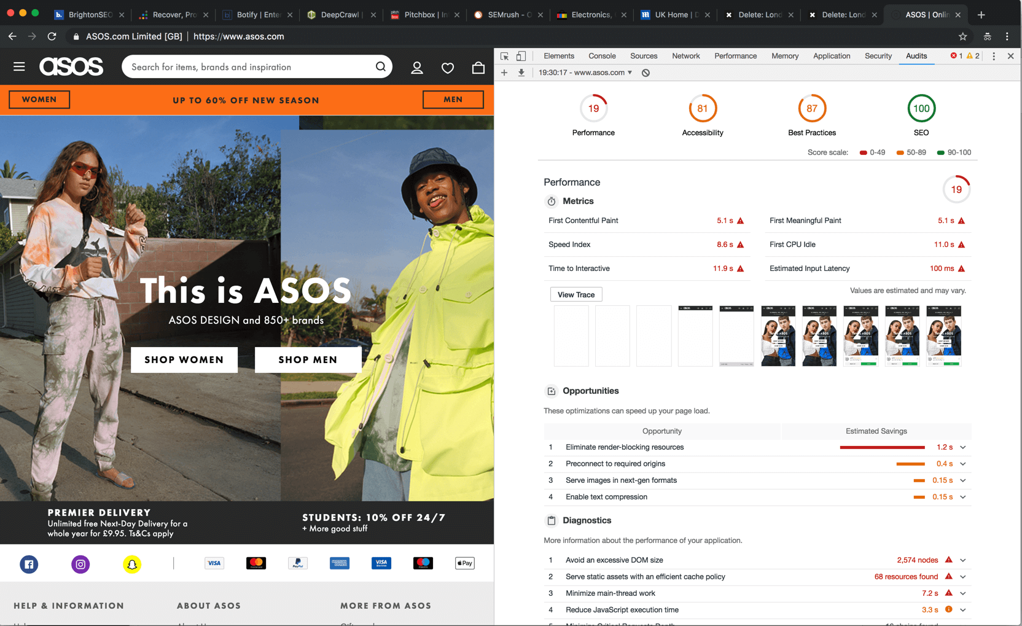Open the My Account profile icon
Viewport: 1022px width, 626px height.
[x=417, y=68]
